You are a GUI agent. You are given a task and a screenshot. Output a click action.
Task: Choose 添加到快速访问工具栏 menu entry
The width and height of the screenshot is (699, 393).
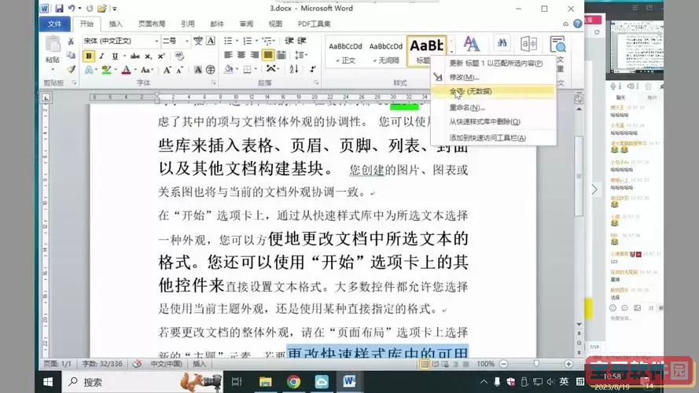point(493,138)
